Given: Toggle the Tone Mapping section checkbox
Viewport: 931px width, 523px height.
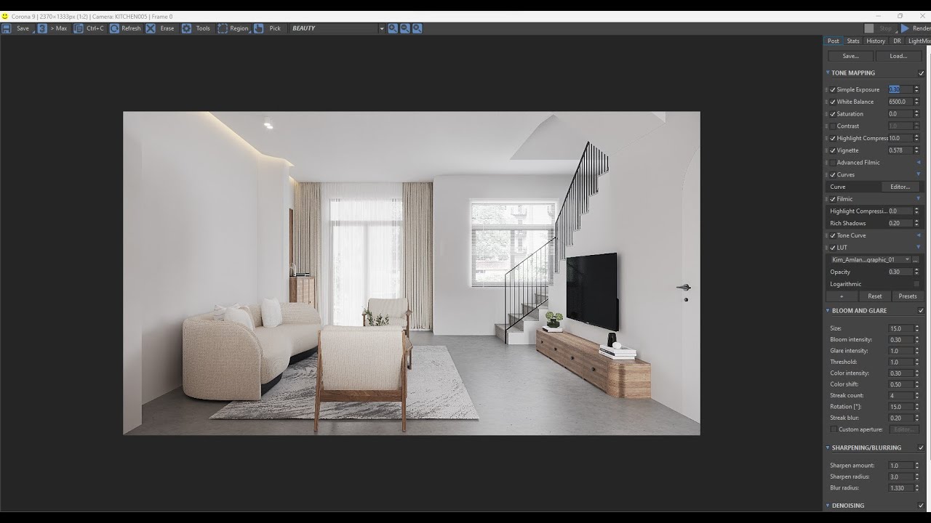Looking at the screenshot, I should 921,73.
